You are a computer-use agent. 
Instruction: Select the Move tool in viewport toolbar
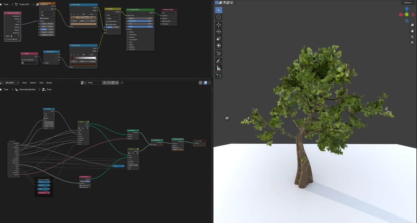click(219, 25)
